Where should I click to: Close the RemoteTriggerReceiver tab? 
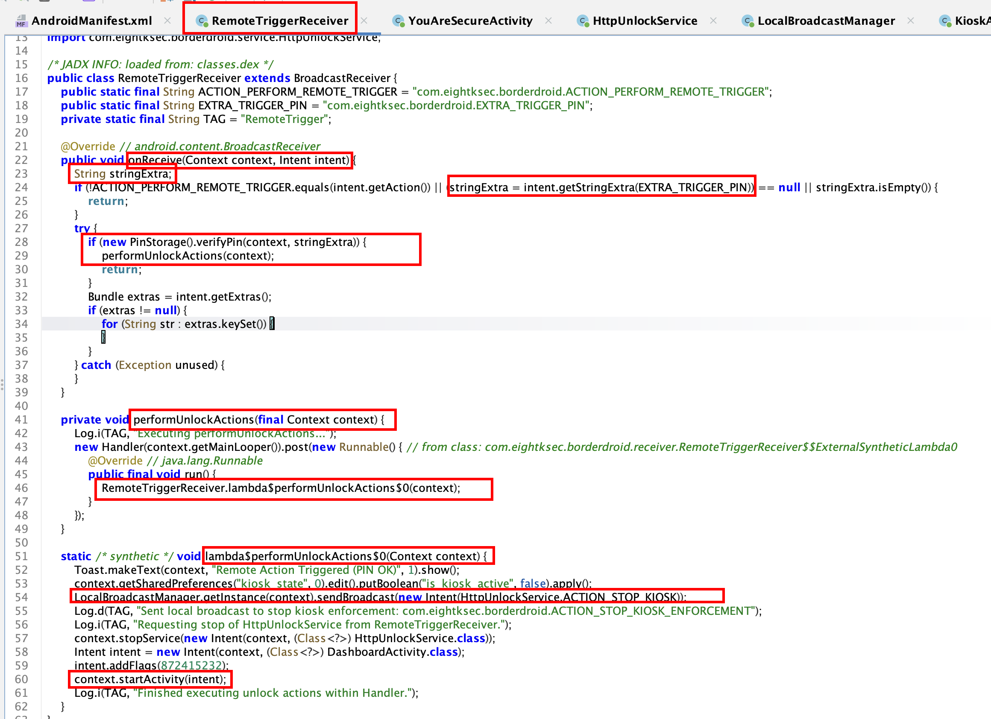click(364, 20)
